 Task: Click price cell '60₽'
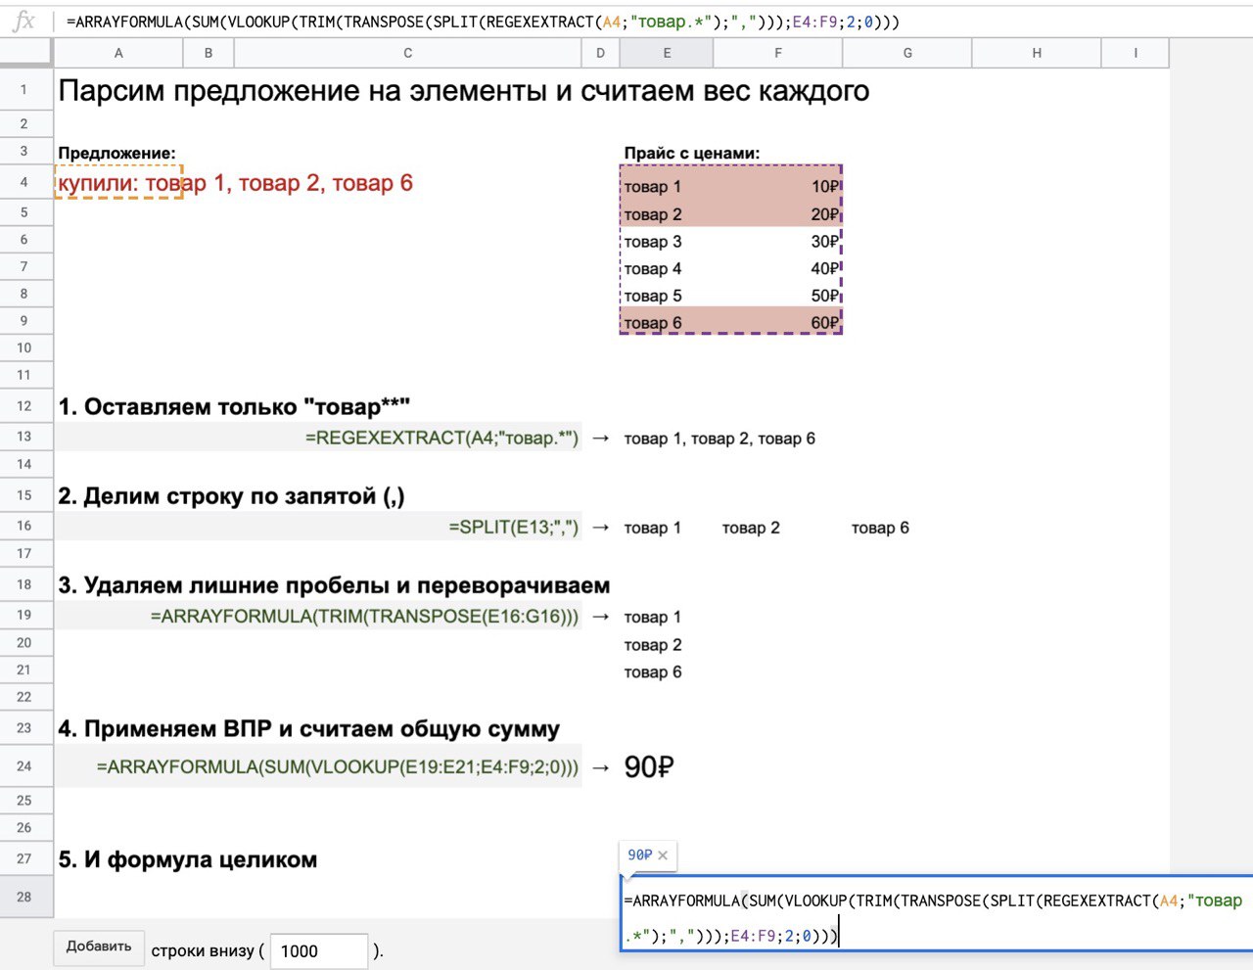824,323
